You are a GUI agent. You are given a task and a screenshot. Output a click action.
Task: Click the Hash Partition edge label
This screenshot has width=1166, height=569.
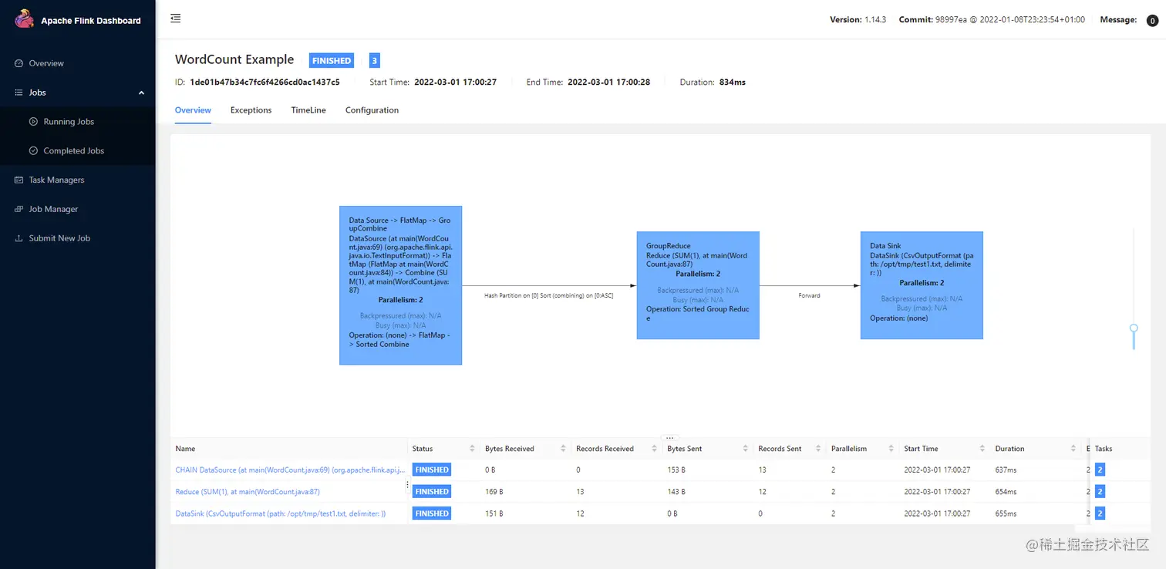click(548, 295)
